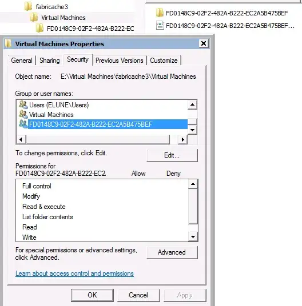The height and width of the screenshot is (306, 302).
Task: Confirm with the OK button
Action: pyautogui.click(x=92, y=295)
